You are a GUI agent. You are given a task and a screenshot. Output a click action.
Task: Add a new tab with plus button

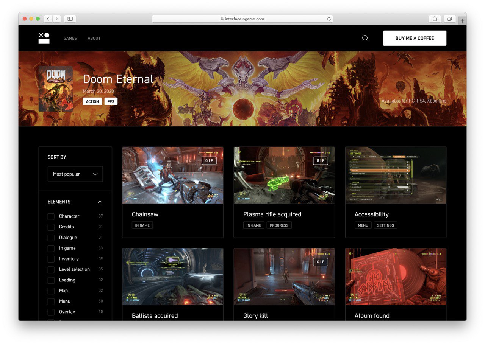pyautogui.click(x=462, y=21)
